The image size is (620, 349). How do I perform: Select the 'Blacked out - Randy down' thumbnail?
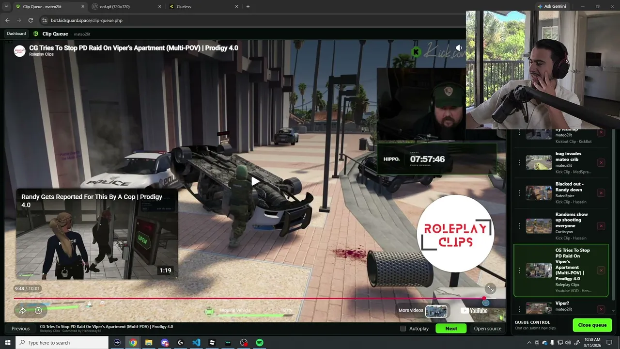click(539, 193)
